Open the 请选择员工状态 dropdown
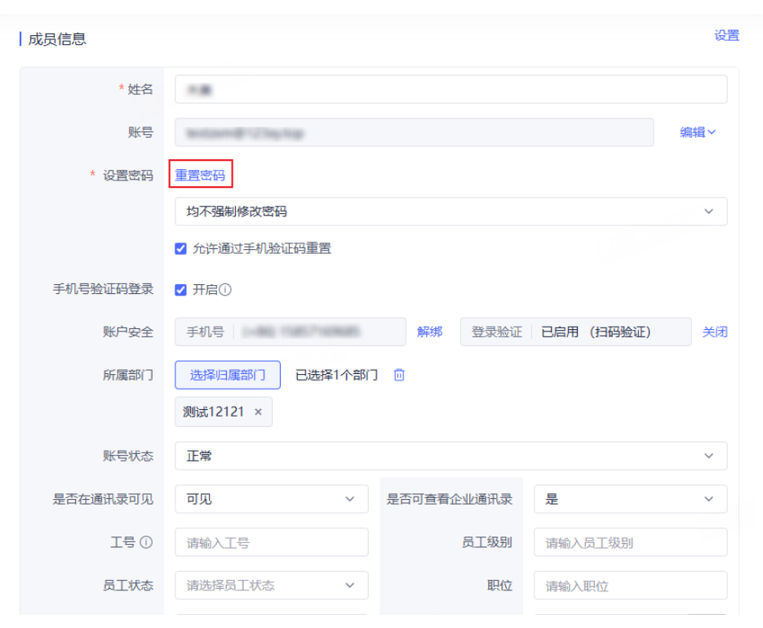This screenshot has width=763, height=628. pyautogui.click(x=272, y=586)
